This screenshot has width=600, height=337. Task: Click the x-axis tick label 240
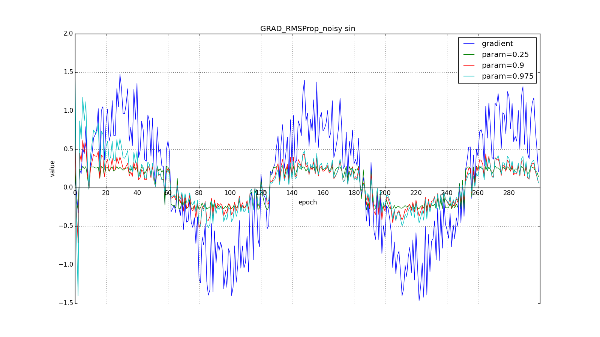447,193
